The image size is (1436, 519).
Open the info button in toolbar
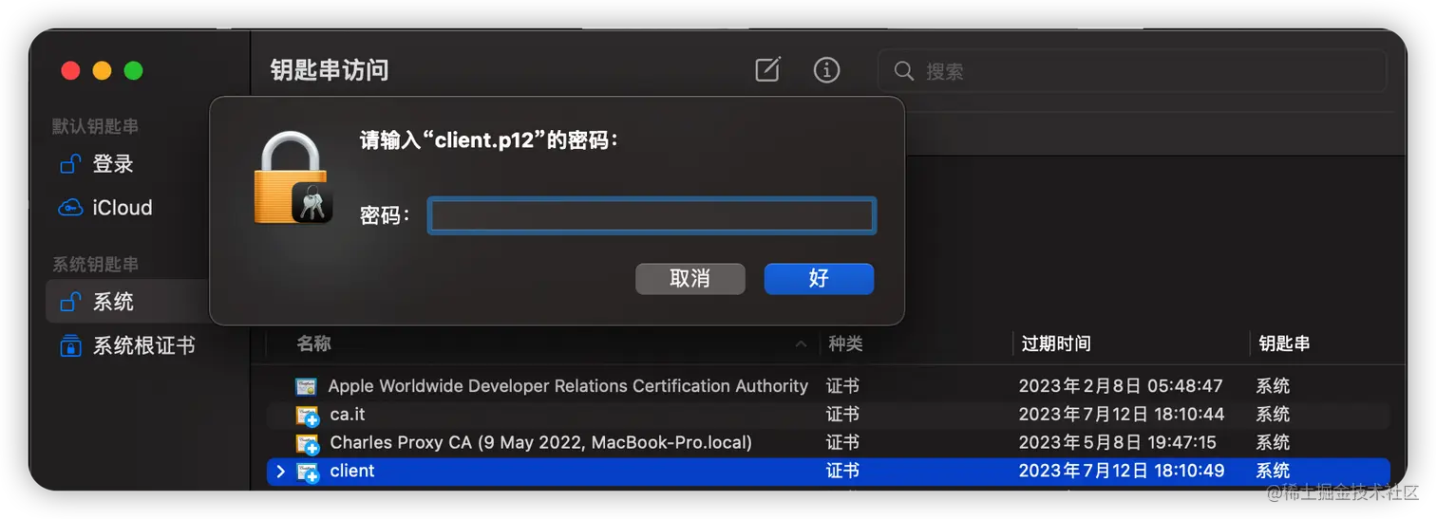[x=826, y=69]
